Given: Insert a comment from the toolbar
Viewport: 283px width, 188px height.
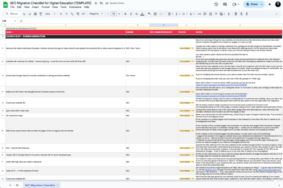Looking at the screenshot, I should click(x=205, y=14).
